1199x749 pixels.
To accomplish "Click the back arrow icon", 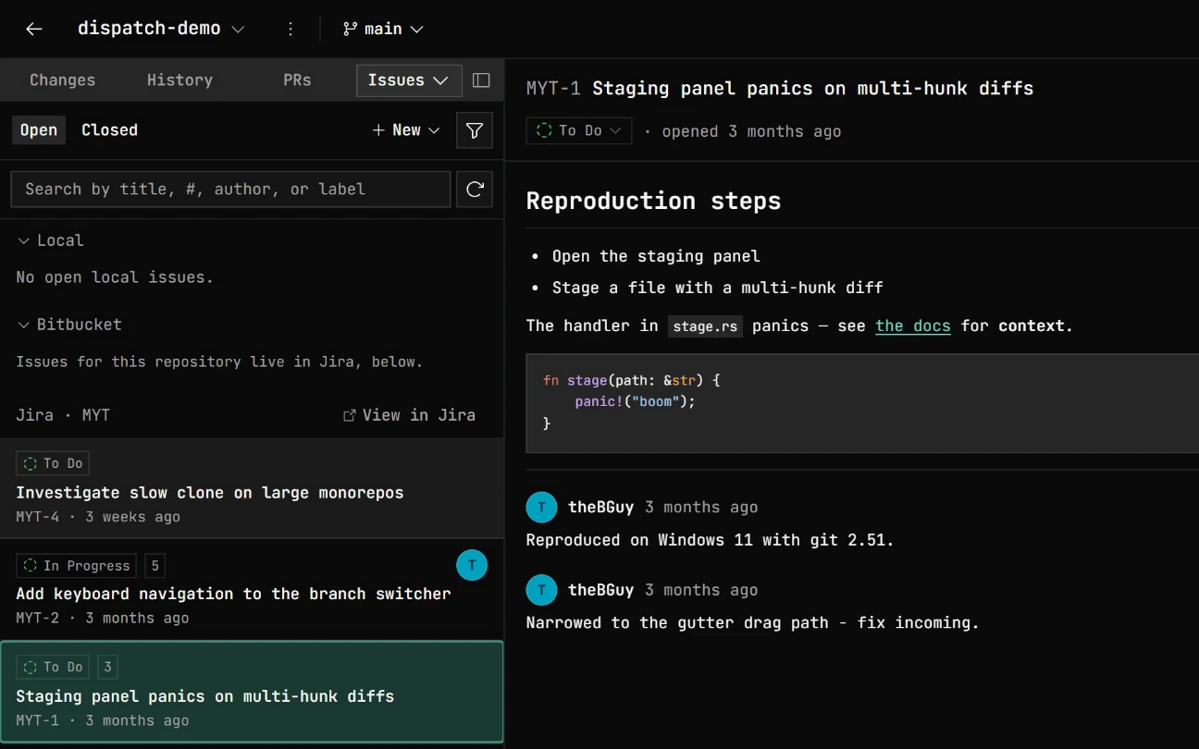I will coord(34,29).
